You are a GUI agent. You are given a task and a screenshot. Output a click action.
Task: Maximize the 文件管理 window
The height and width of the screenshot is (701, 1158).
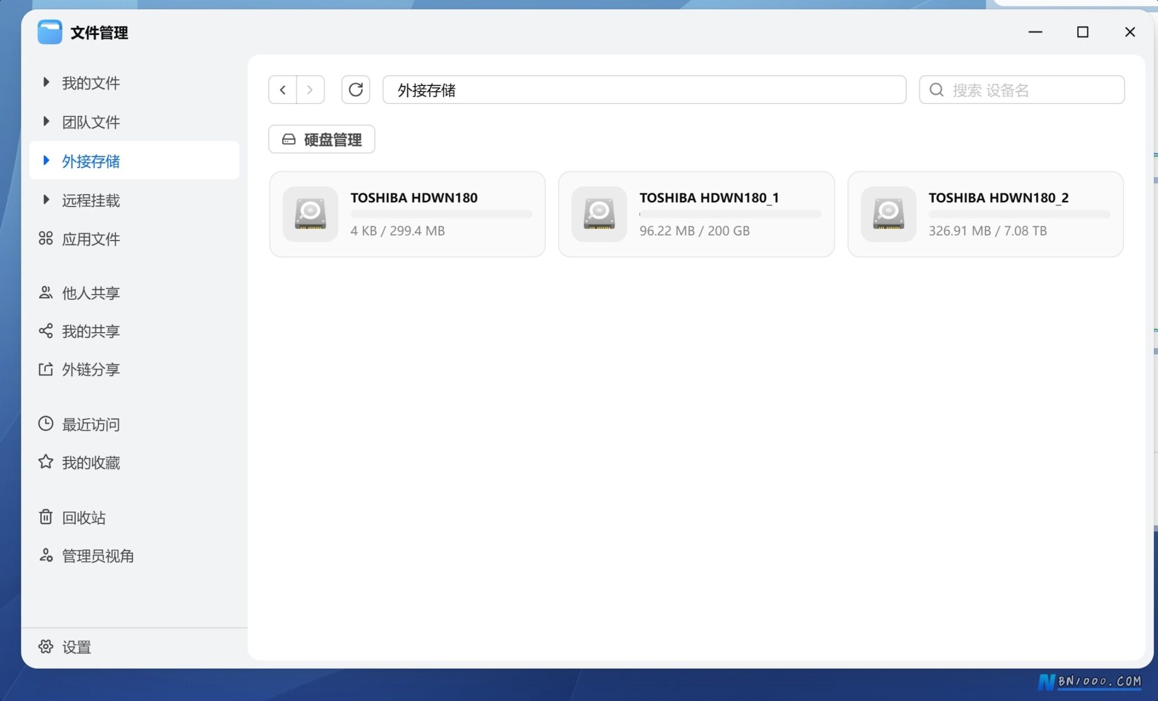tap(1082, 32)
